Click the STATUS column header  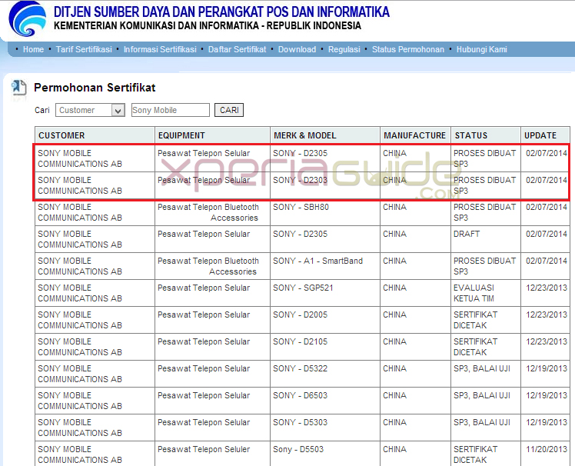(x=486, y=135)
